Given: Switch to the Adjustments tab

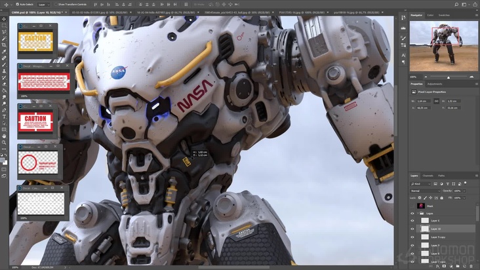Looking at the screenshot, I should coord(435,84).
